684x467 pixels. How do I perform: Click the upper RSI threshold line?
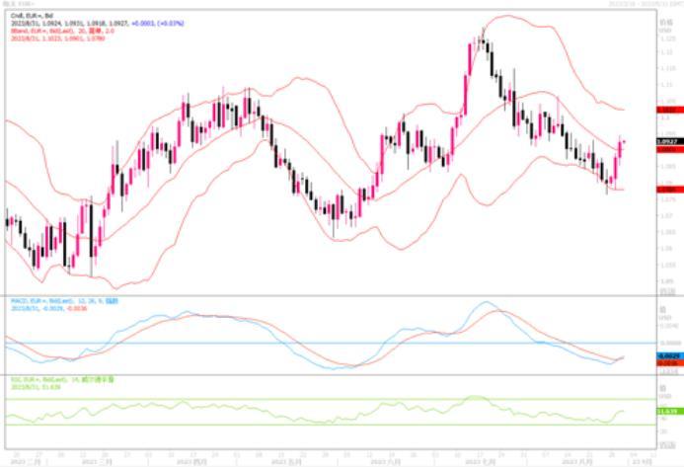pos(296,400)
